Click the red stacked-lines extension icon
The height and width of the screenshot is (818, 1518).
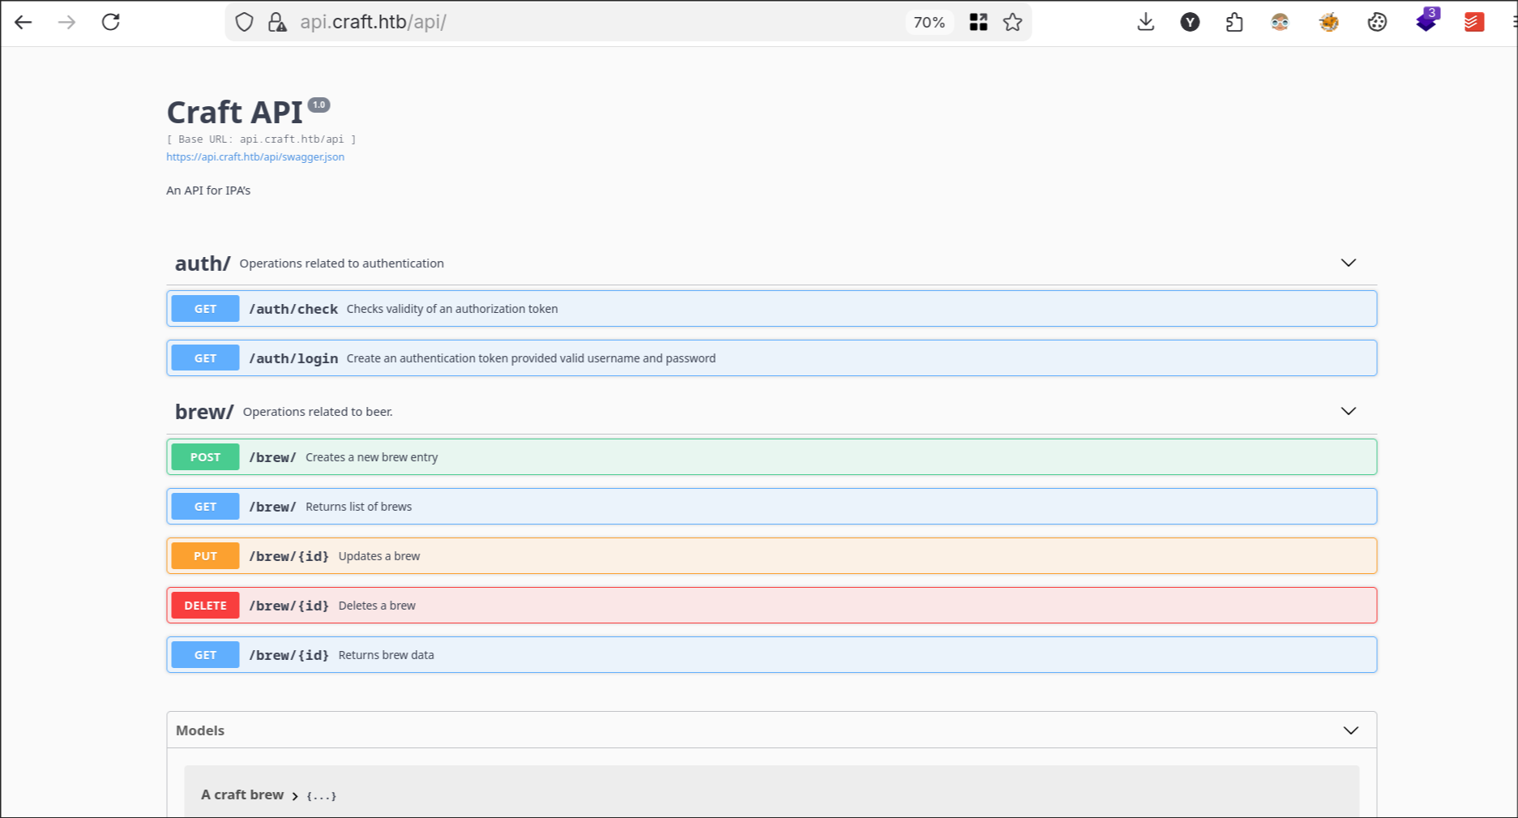[x=1474, y=22]
